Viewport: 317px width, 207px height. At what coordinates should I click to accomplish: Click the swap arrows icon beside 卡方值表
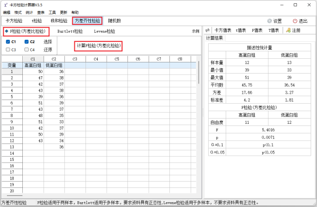tap(207, 30)
